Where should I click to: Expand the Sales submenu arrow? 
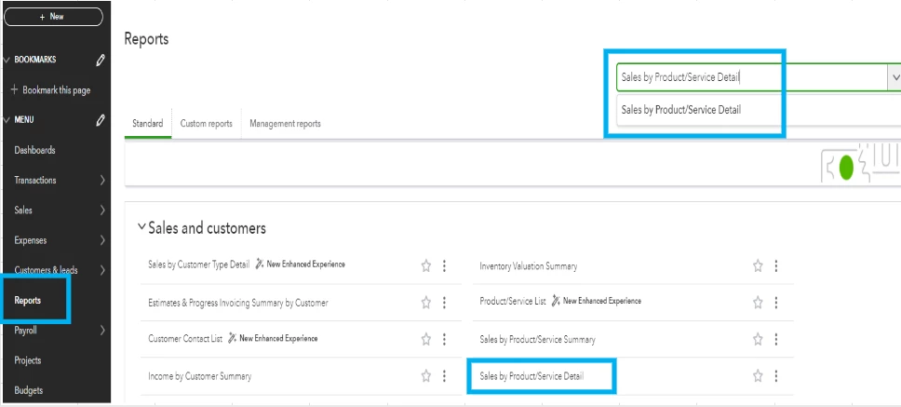(102, 210)
